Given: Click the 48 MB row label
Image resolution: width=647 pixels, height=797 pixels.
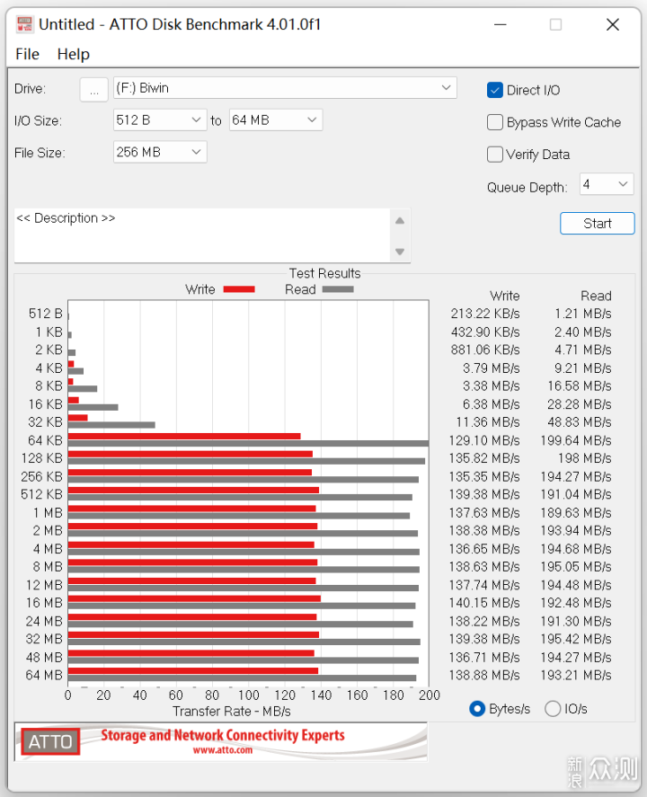Looking at the screenshot, I should point(44,657).
